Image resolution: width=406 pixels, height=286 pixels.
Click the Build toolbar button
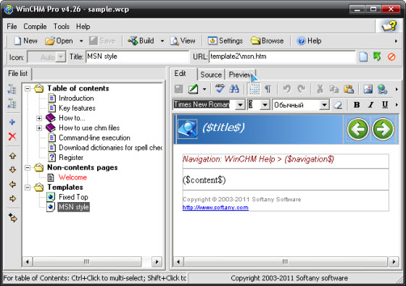tap(141, 41)
